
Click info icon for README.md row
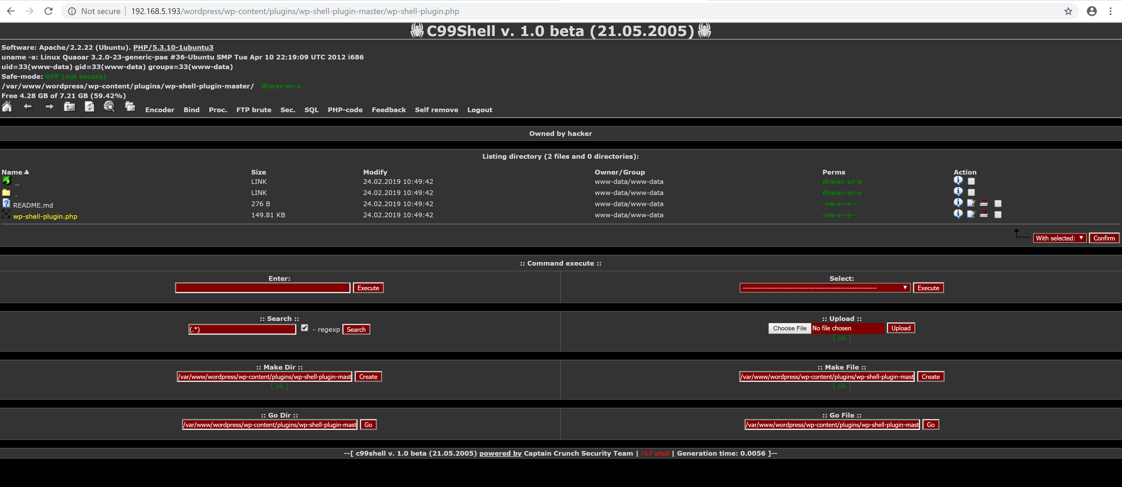[958, 202]
